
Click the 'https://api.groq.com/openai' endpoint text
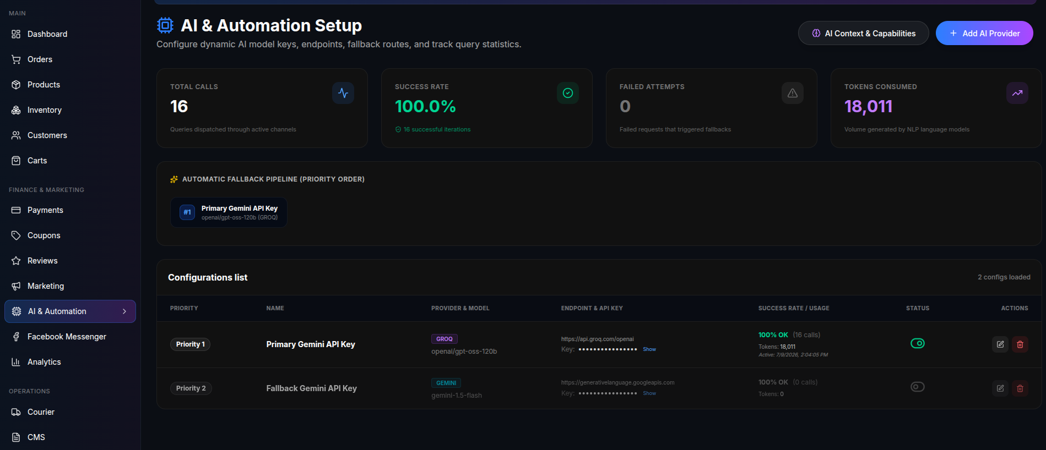[x=598, y=339]
